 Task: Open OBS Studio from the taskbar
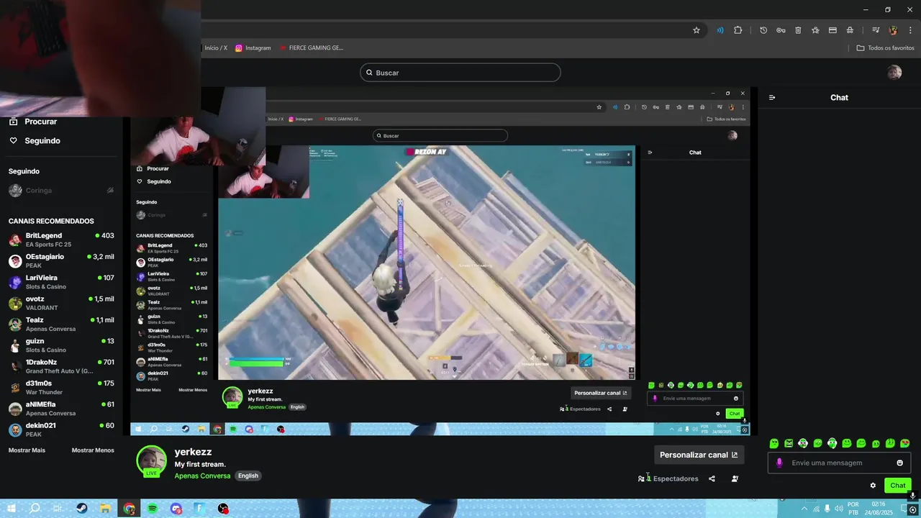coord(223,508)
